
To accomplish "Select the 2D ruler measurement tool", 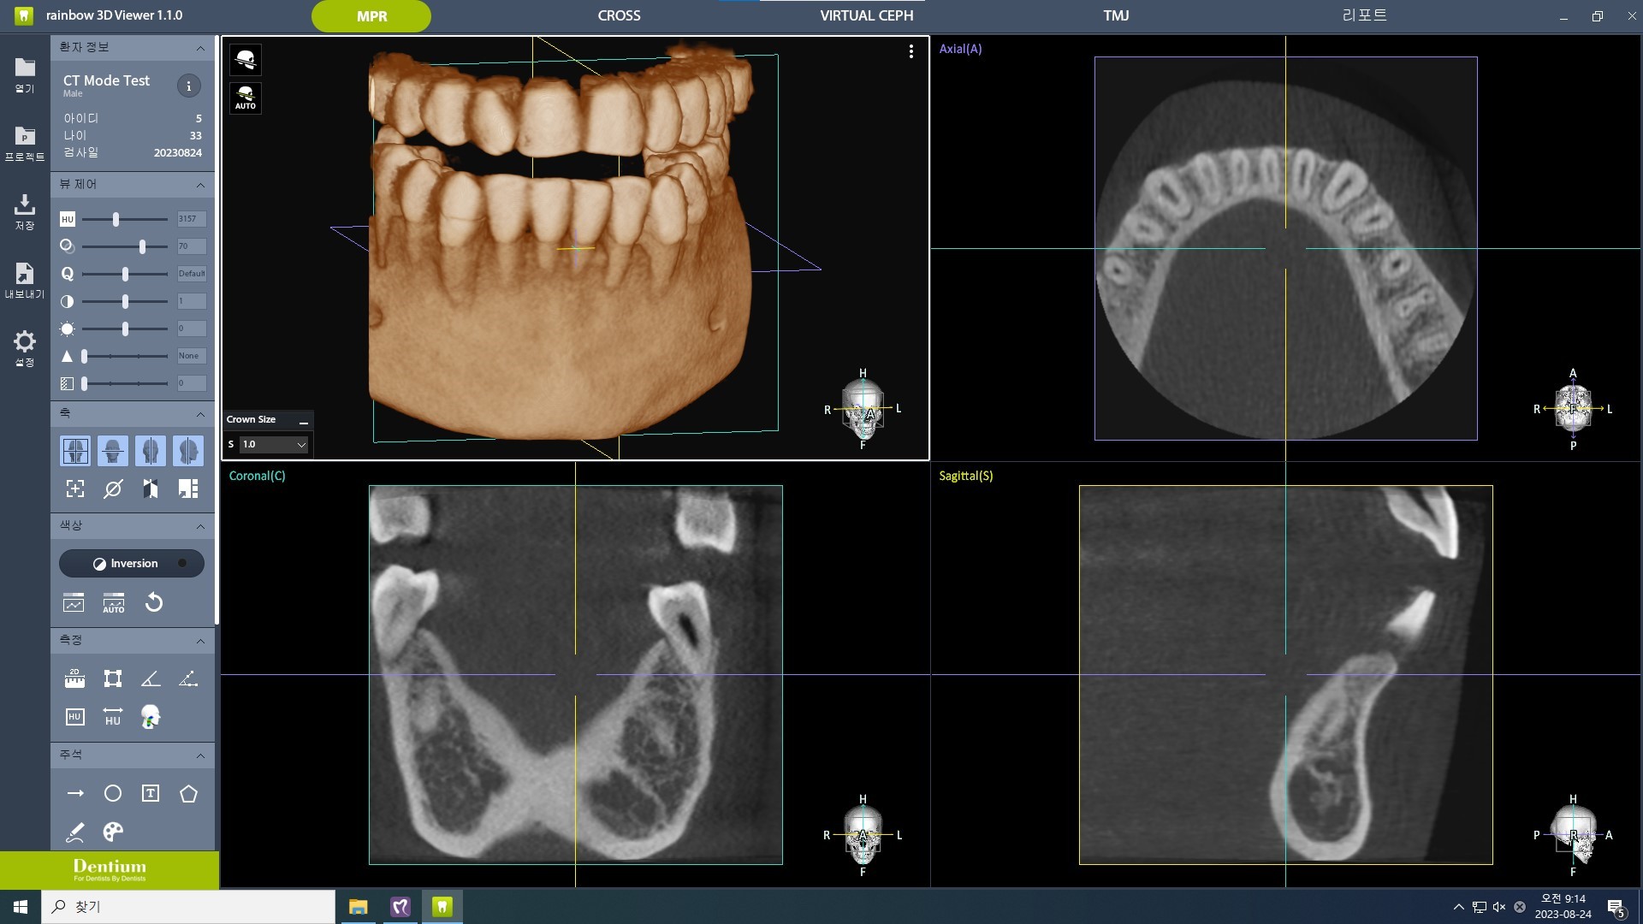I will click(74, 678).
